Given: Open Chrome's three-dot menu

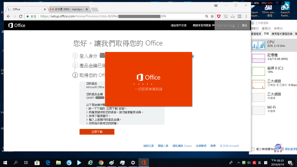Looking at the screenshot, I should [x=246, y=16].
